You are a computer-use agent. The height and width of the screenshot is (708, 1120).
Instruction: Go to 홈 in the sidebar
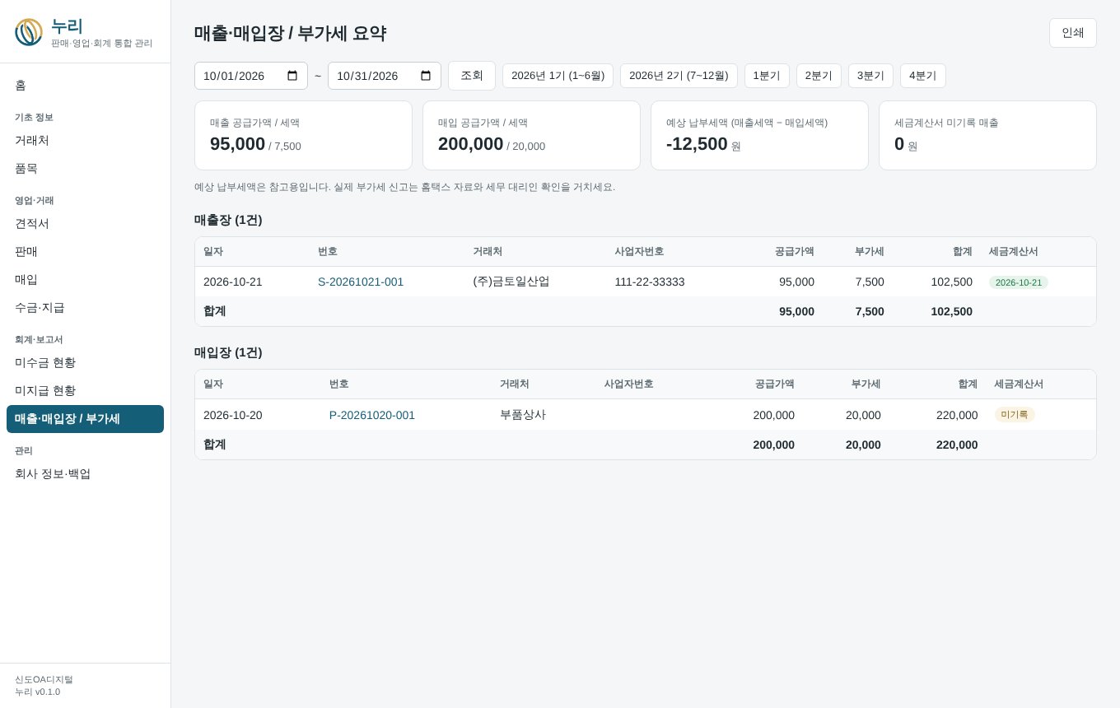85,86
